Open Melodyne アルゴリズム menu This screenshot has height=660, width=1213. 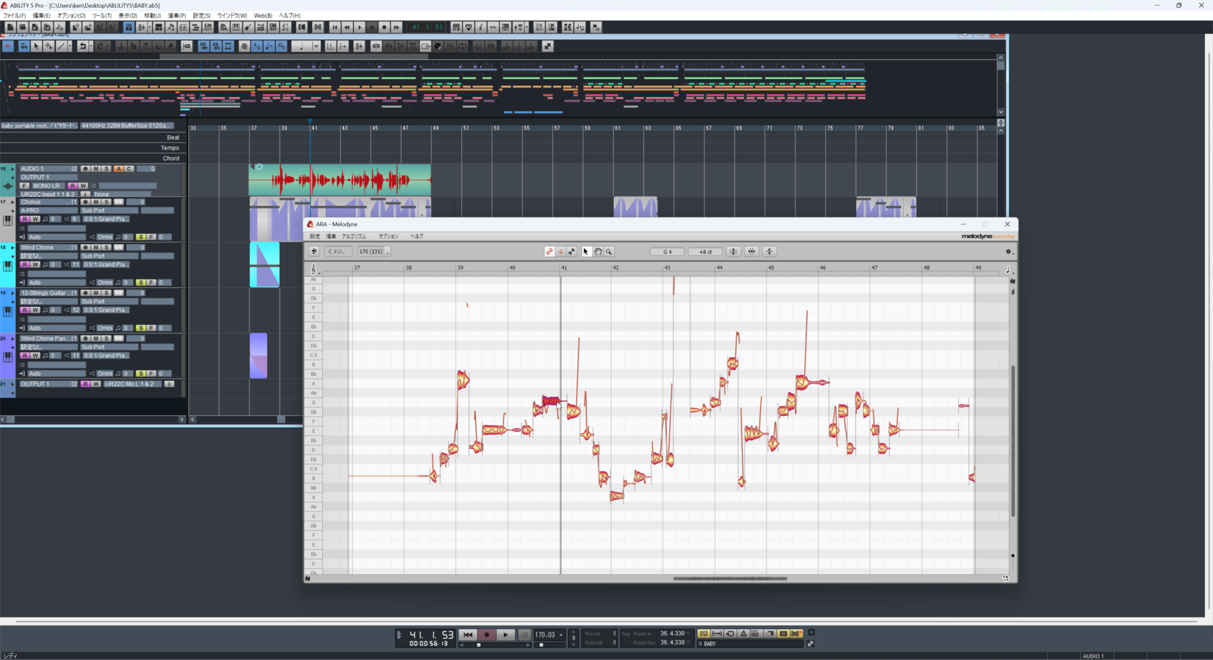[x=354, y=236]
